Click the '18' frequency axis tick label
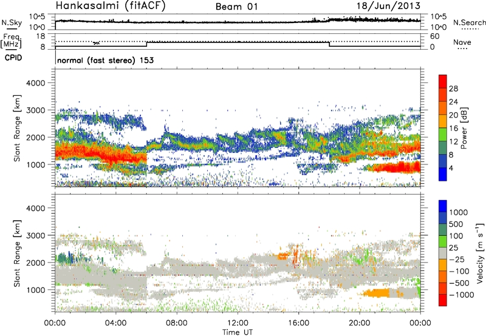Viewport: 486px width, 336px height. [41, 36]
